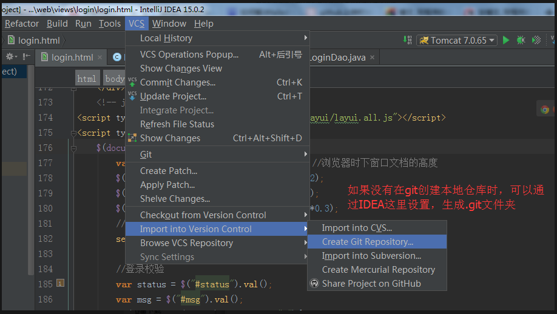Image resolution: width=557 pixels, height=314 pixels.
Task: Start debugging with the bug icon
Action: pyautogui.click(x=521, y=40)
